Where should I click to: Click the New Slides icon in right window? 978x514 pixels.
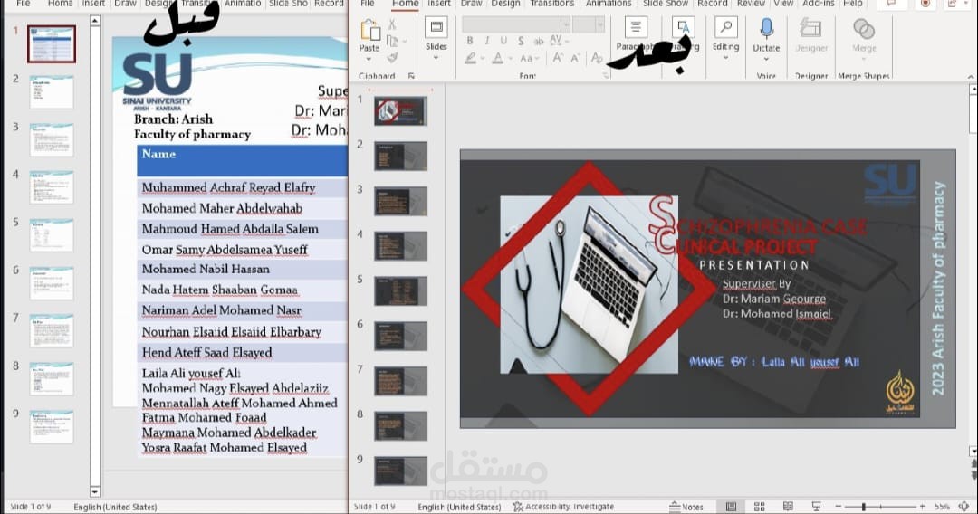coord(436,28)
